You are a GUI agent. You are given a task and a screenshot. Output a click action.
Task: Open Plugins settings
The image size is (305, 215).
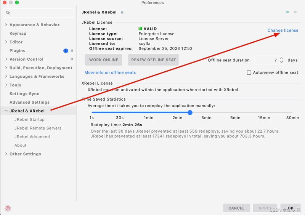(17, 51)
